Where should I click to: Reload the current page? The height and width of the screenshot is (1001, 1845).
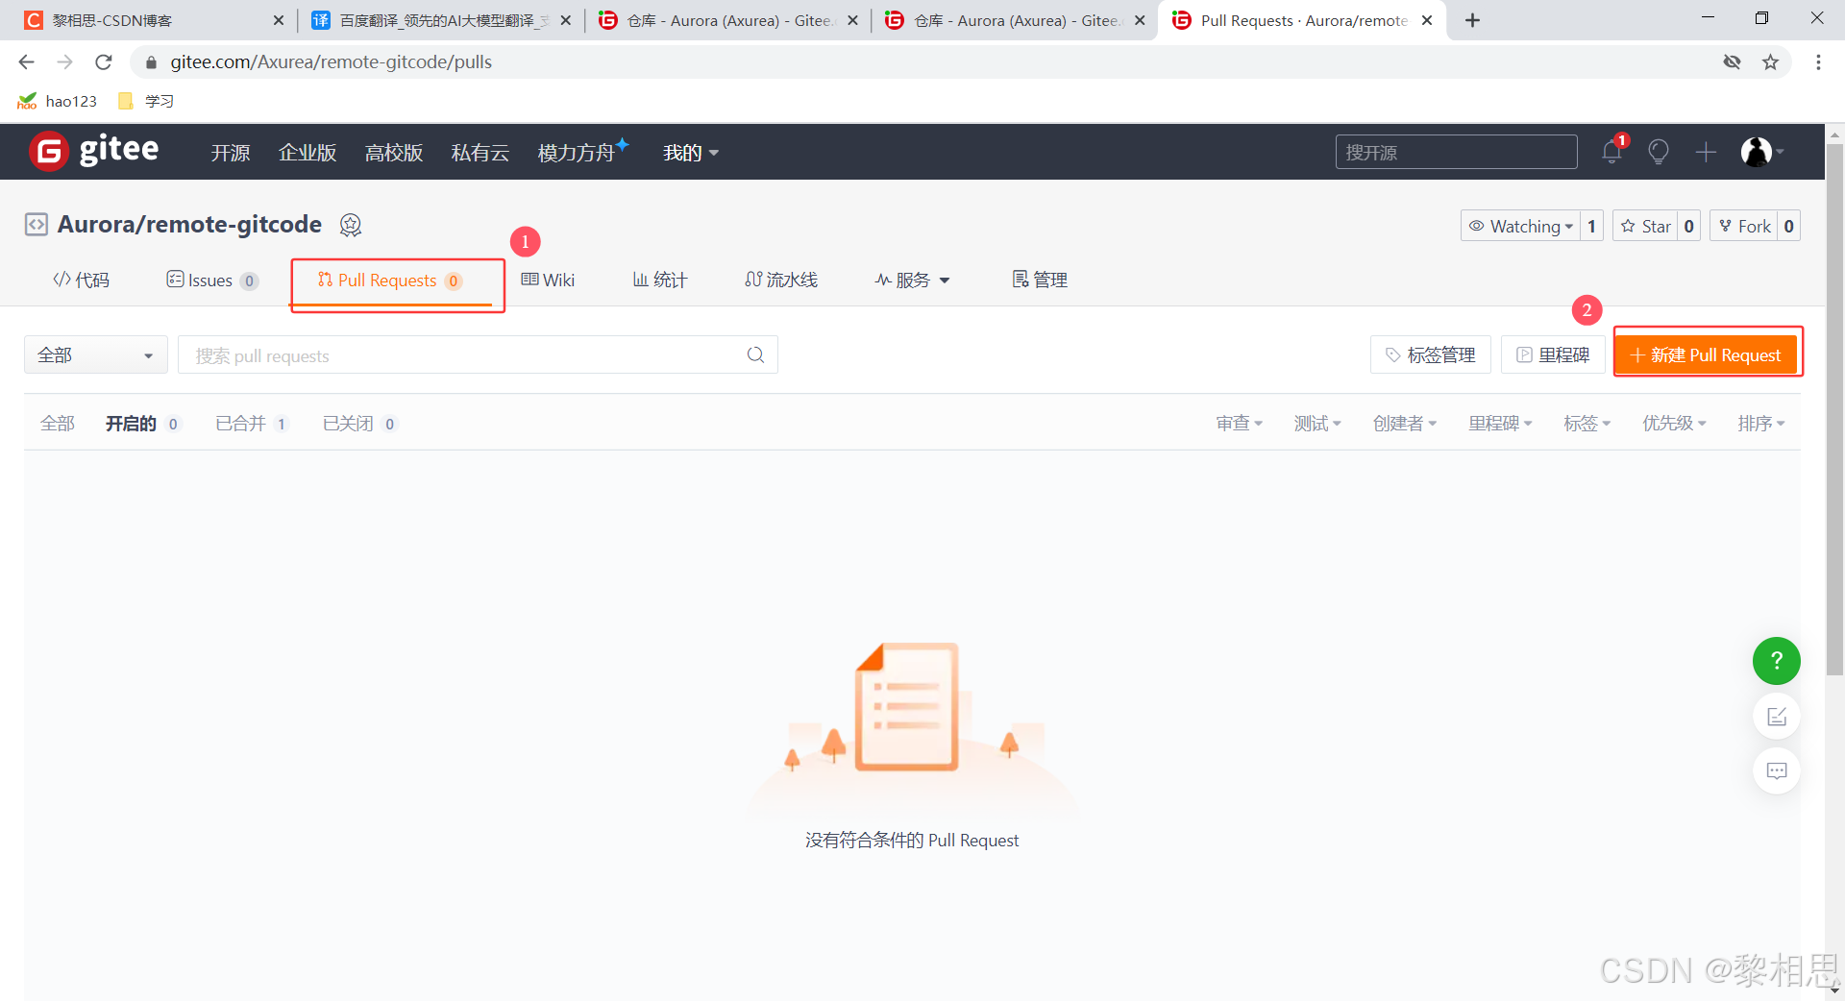coord(104,62)
